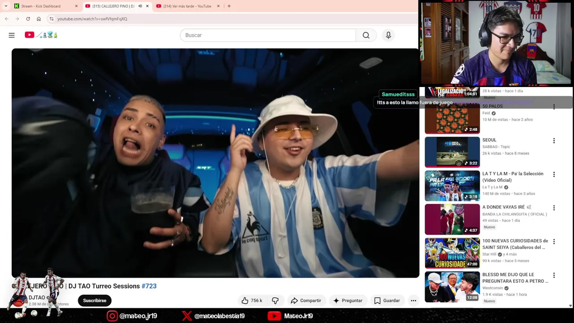Go forward with the browser forward arrow

[17, 19]
